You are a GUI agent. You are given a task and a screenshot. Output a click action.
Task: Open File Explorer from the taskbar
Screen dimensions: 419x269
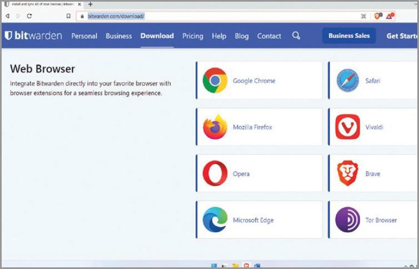coord(236,266)
